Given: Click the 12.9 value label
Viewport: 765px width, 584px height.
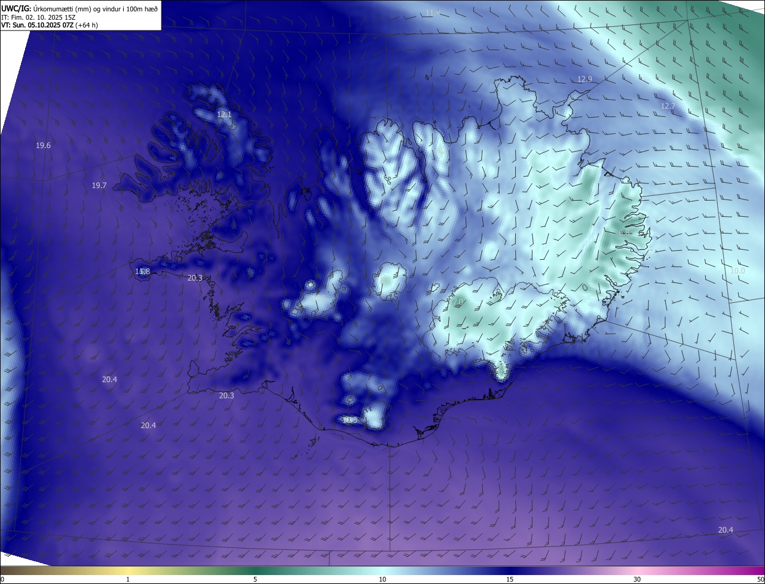Looking at the screenshot, I should click(585, 79).
